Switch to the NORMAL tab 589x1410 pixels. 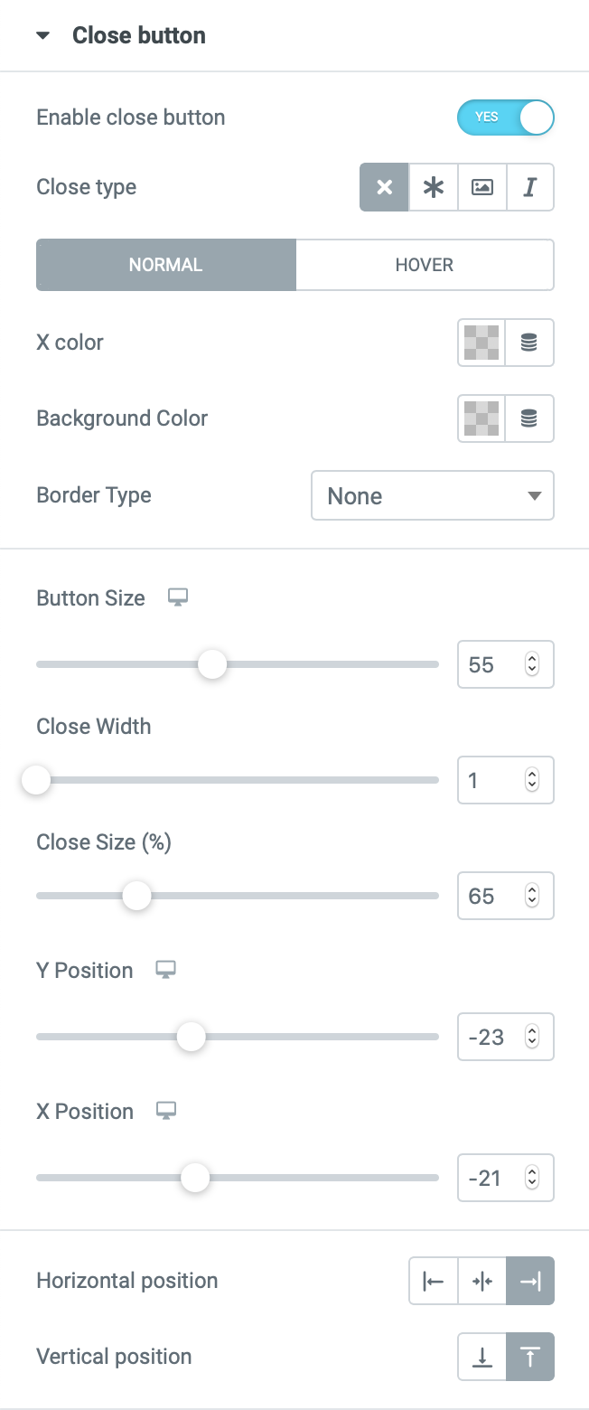[166, 265]
